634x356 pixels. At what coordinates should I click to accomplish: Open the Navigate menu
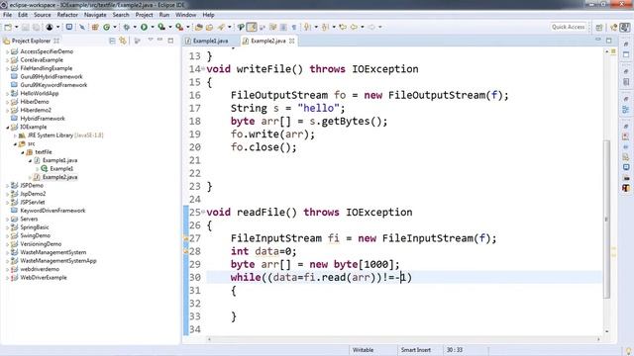[95, 15]
